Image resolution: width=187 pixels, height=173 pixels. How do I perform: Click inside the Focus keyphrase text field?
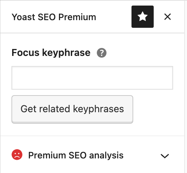point(92,78)
